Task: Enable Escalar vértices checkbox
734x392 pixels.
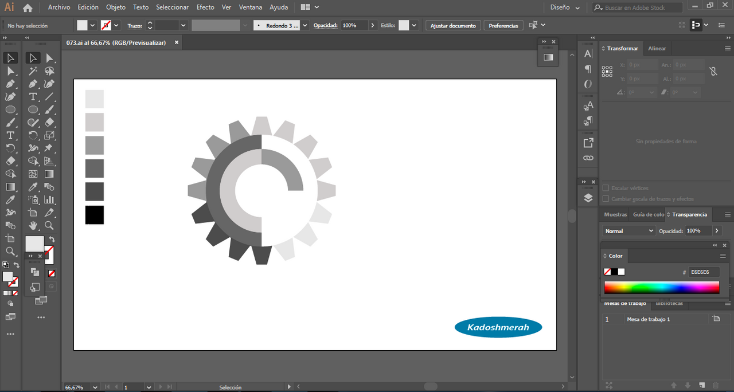Action: pyautogui.click(x=606, y=188)
